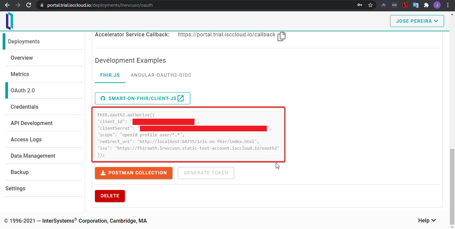Screen dimensions: 455x229
Task: Open the JOSE PEREIRA user dropdown
Action: tap(417, 21)
